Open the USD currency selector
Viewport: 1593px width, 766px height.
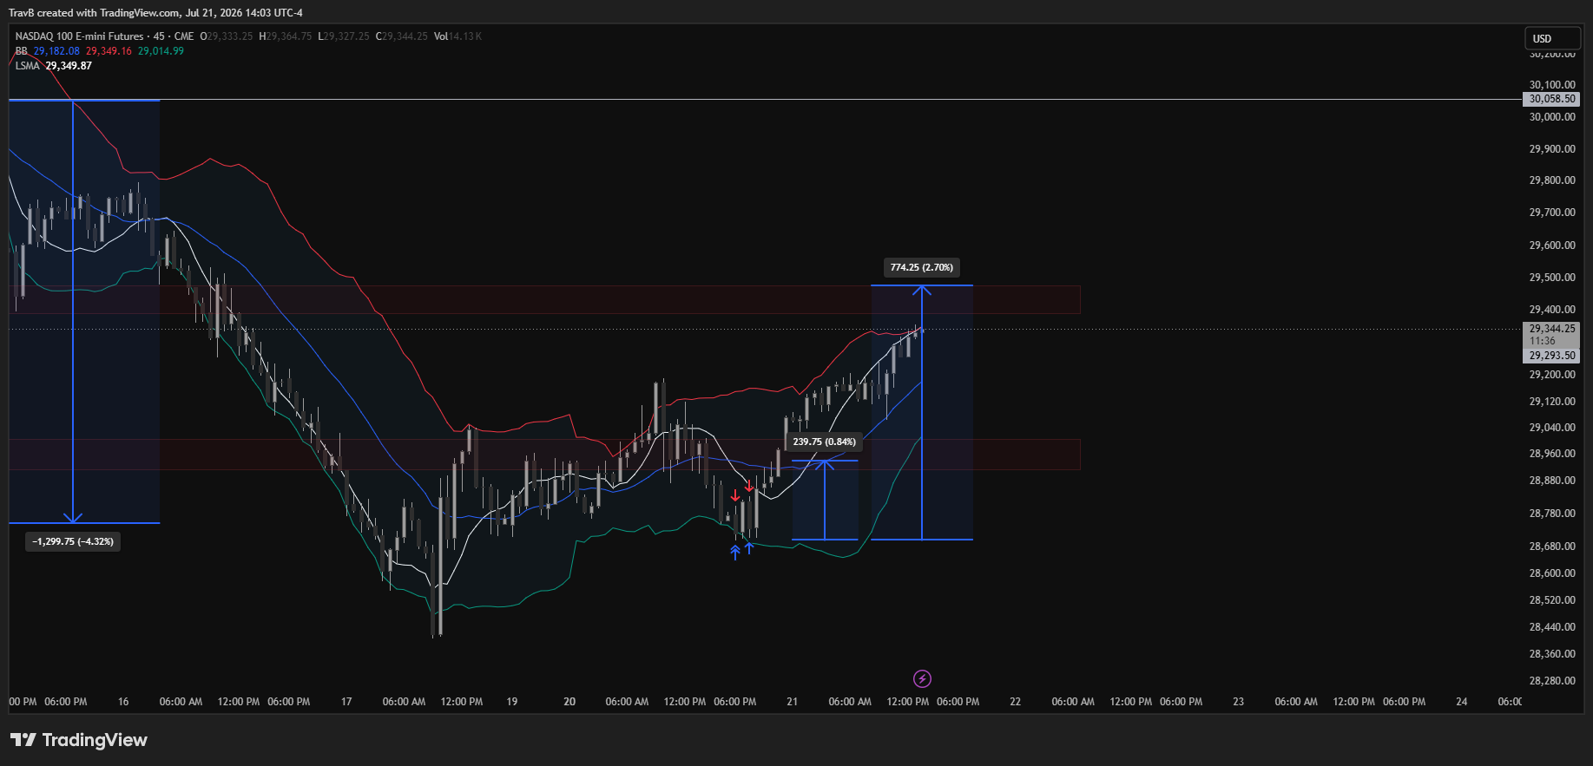[x=1553, y=38]
